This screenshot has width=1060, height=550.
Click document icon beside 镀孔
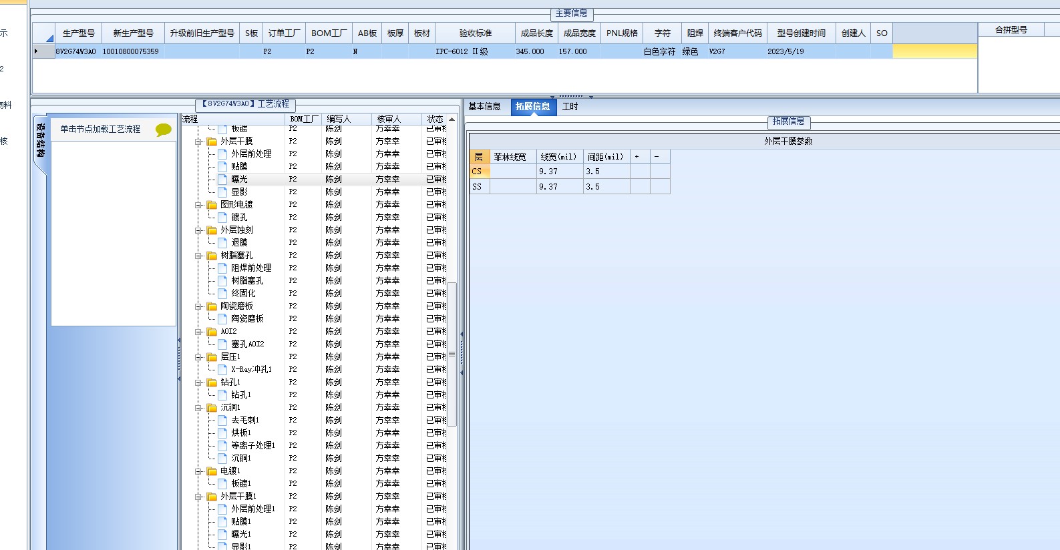pyautogui.click(x=223, y=218)
